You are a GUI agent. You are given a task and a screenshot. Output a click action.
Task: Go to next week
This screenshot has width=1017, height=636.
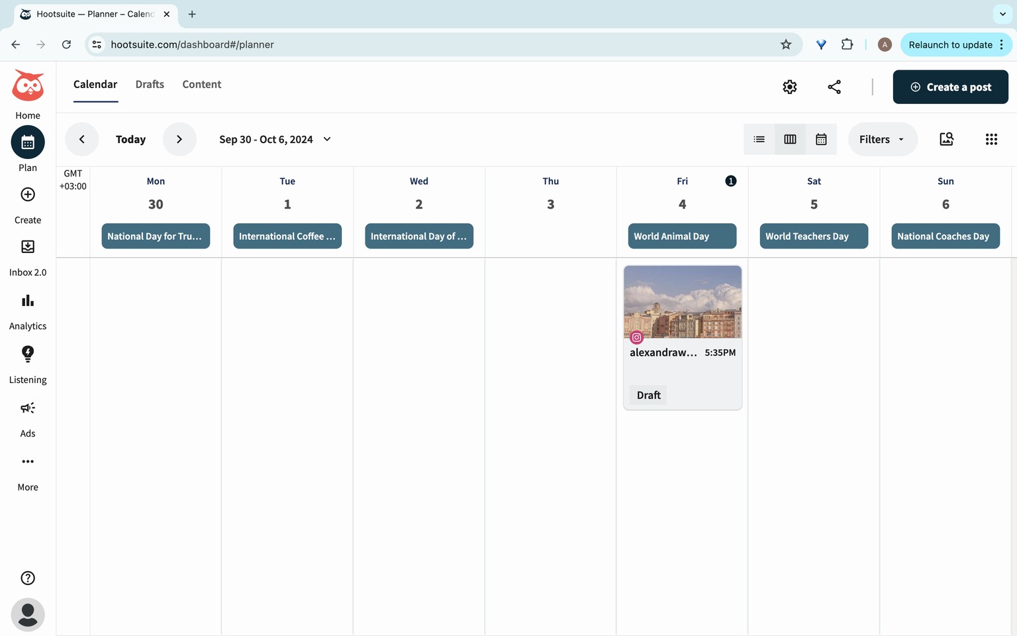click(x=179, y=139)
